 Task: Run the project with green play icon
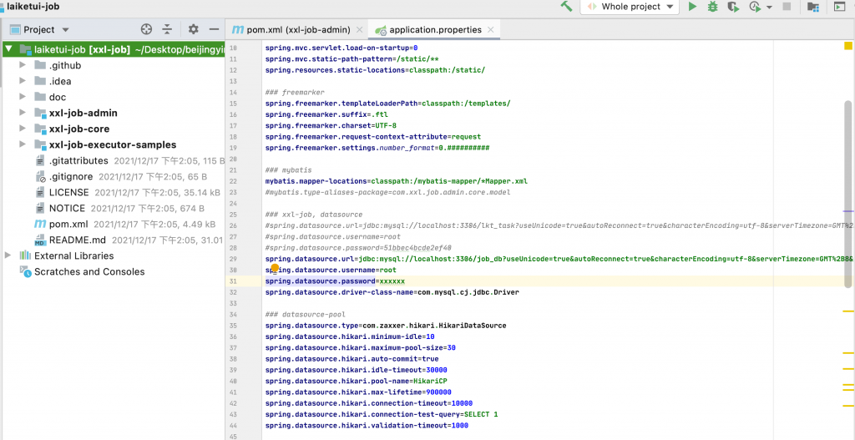tap(692, 7)
